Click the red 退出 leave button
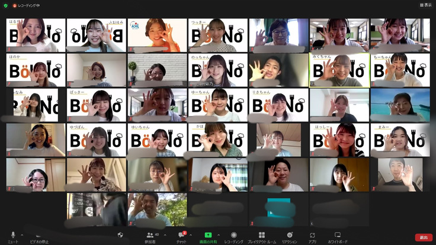This screenshot has width=436, height=245. point(423,237)
